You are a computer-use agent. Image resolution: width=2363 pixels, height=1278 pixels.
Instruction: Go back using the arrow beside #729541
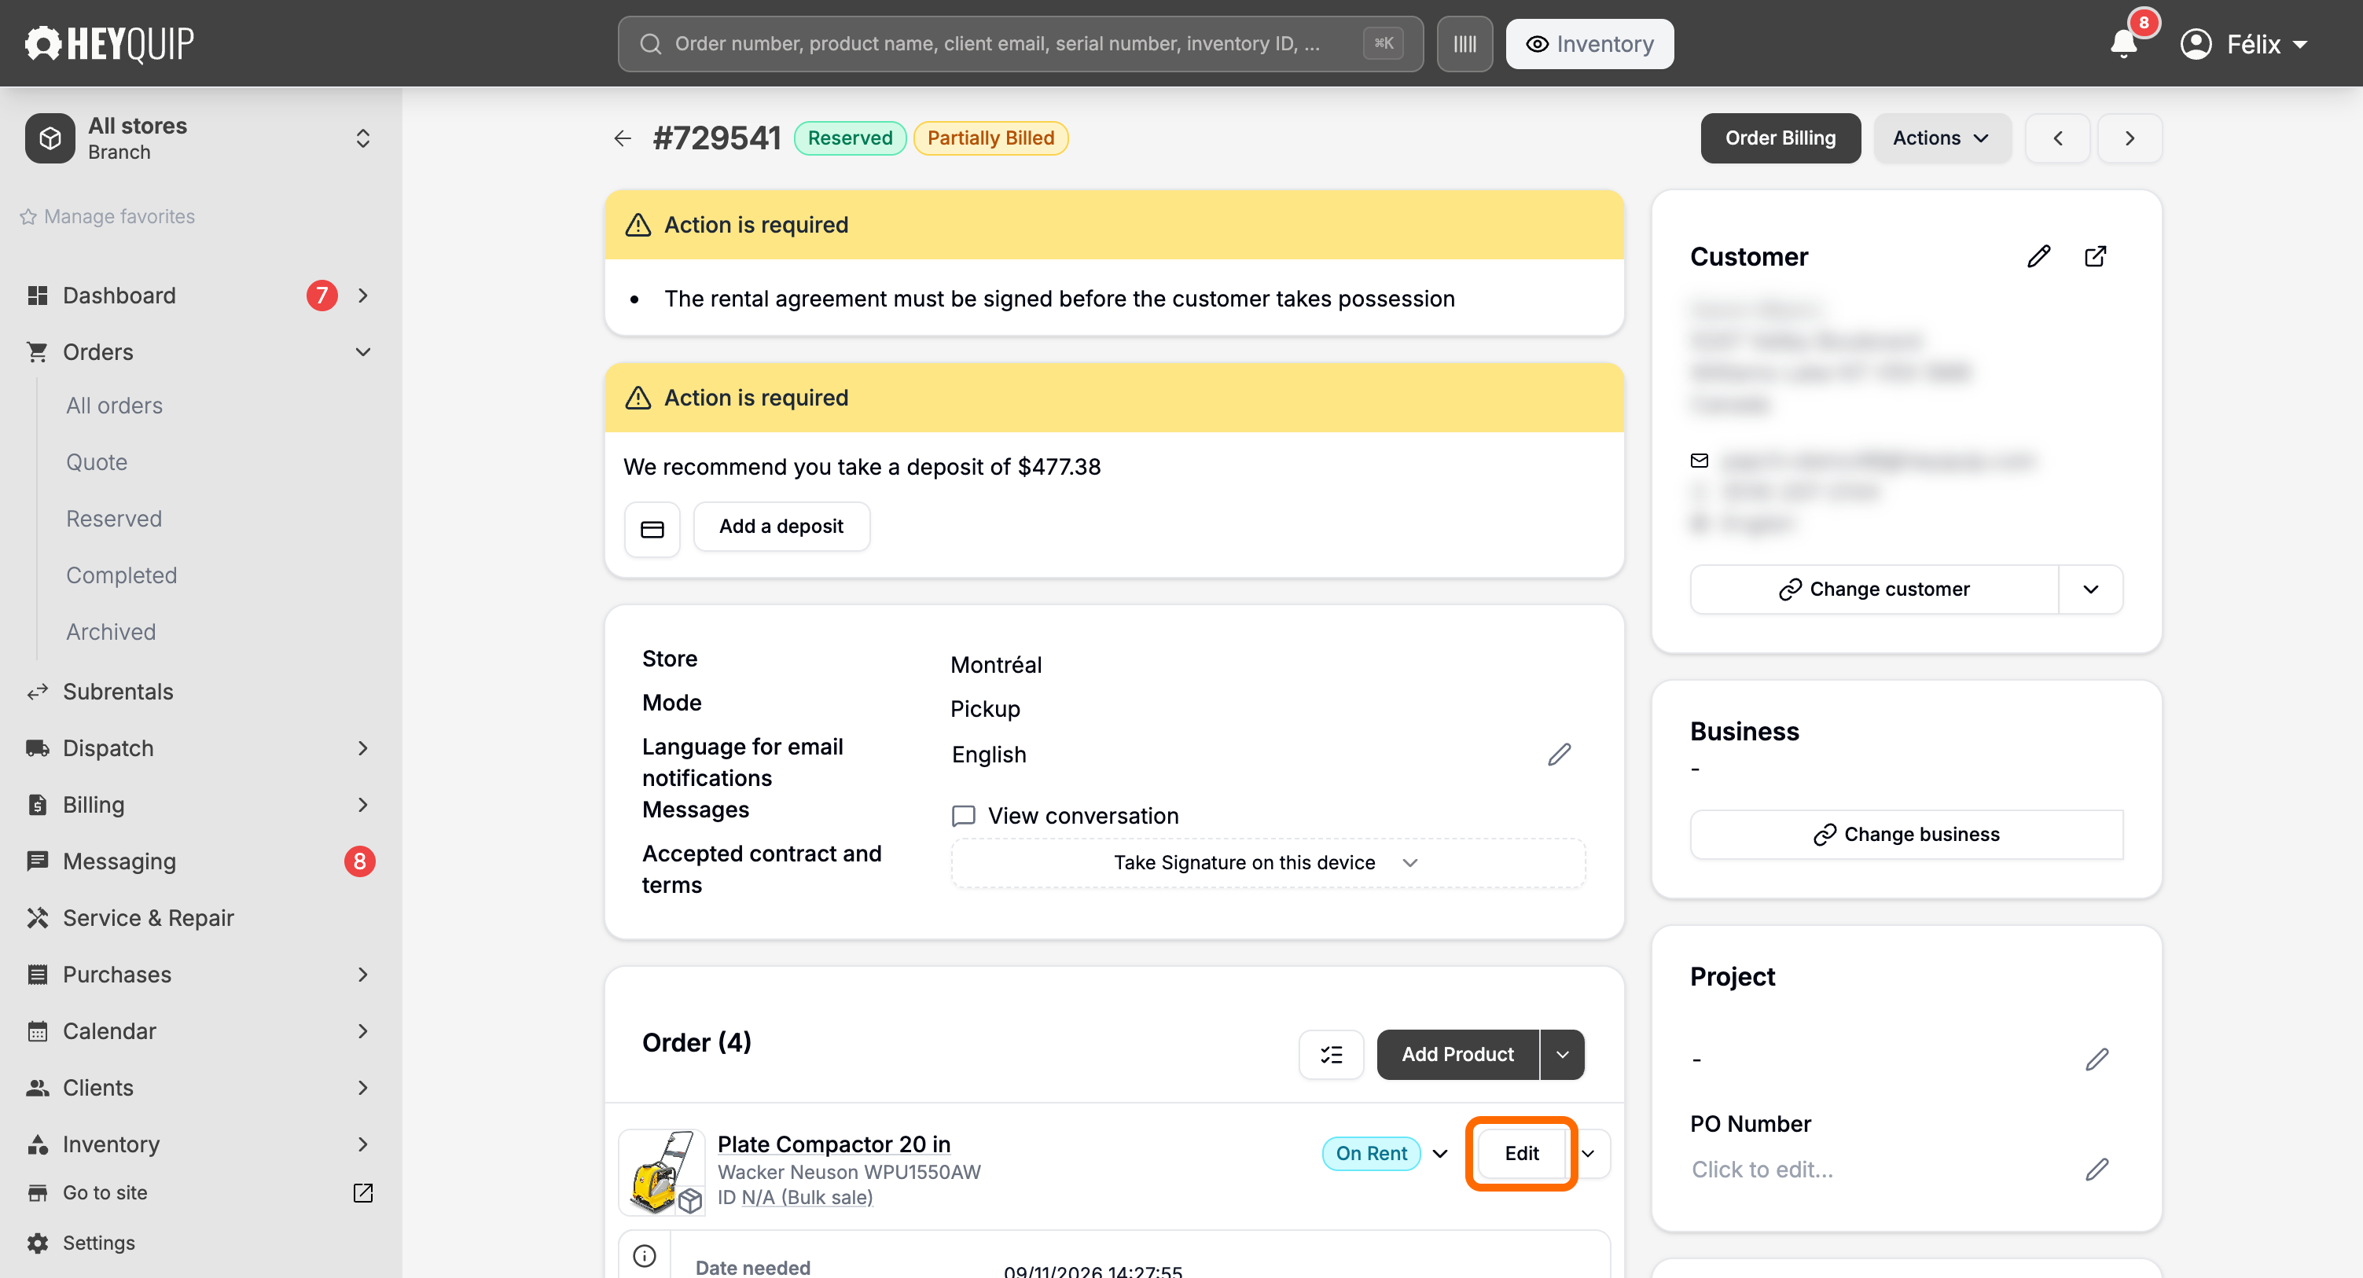point(623,138)
